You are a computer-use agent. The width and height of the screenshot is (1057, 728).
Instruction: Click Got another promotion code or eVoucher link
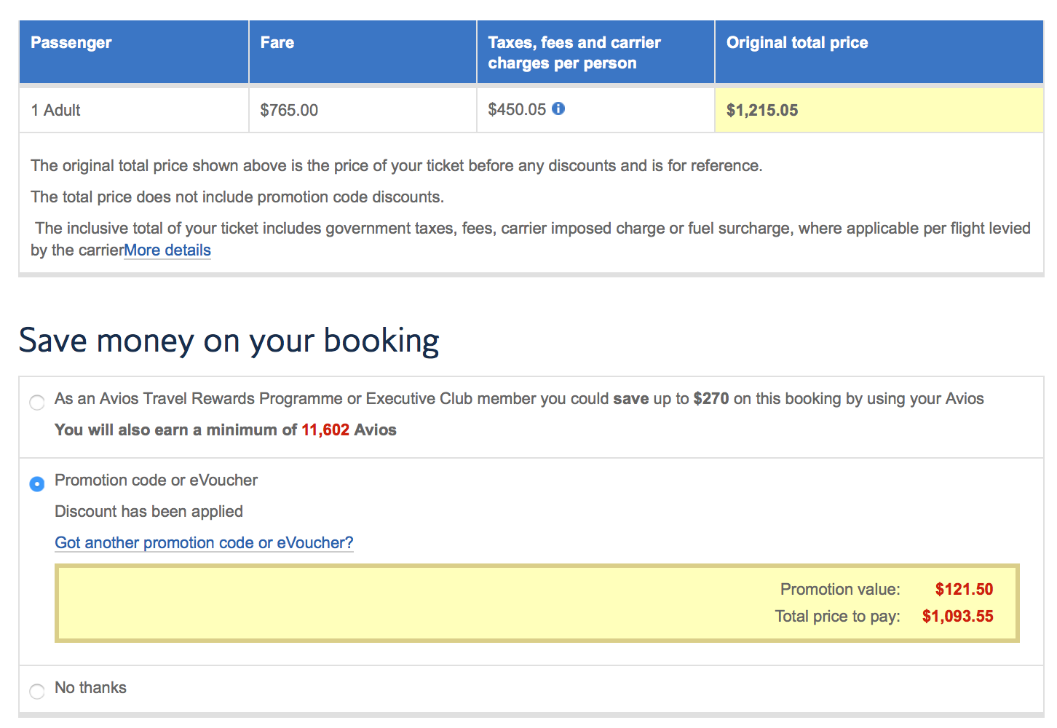point(204,543)
